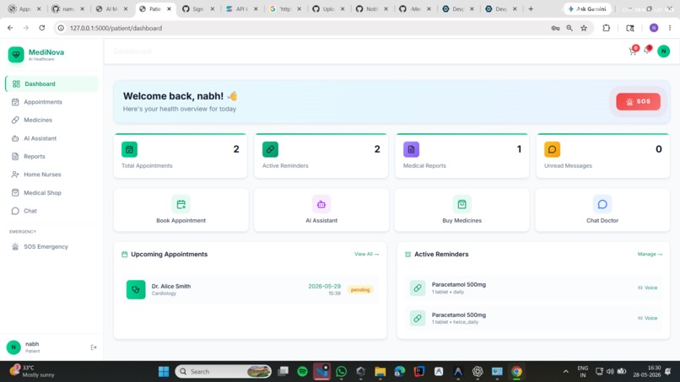Screen dimensions: 680x382
Task: Open ChatGPT icon in taskbar
Action: tap(478, 372)
